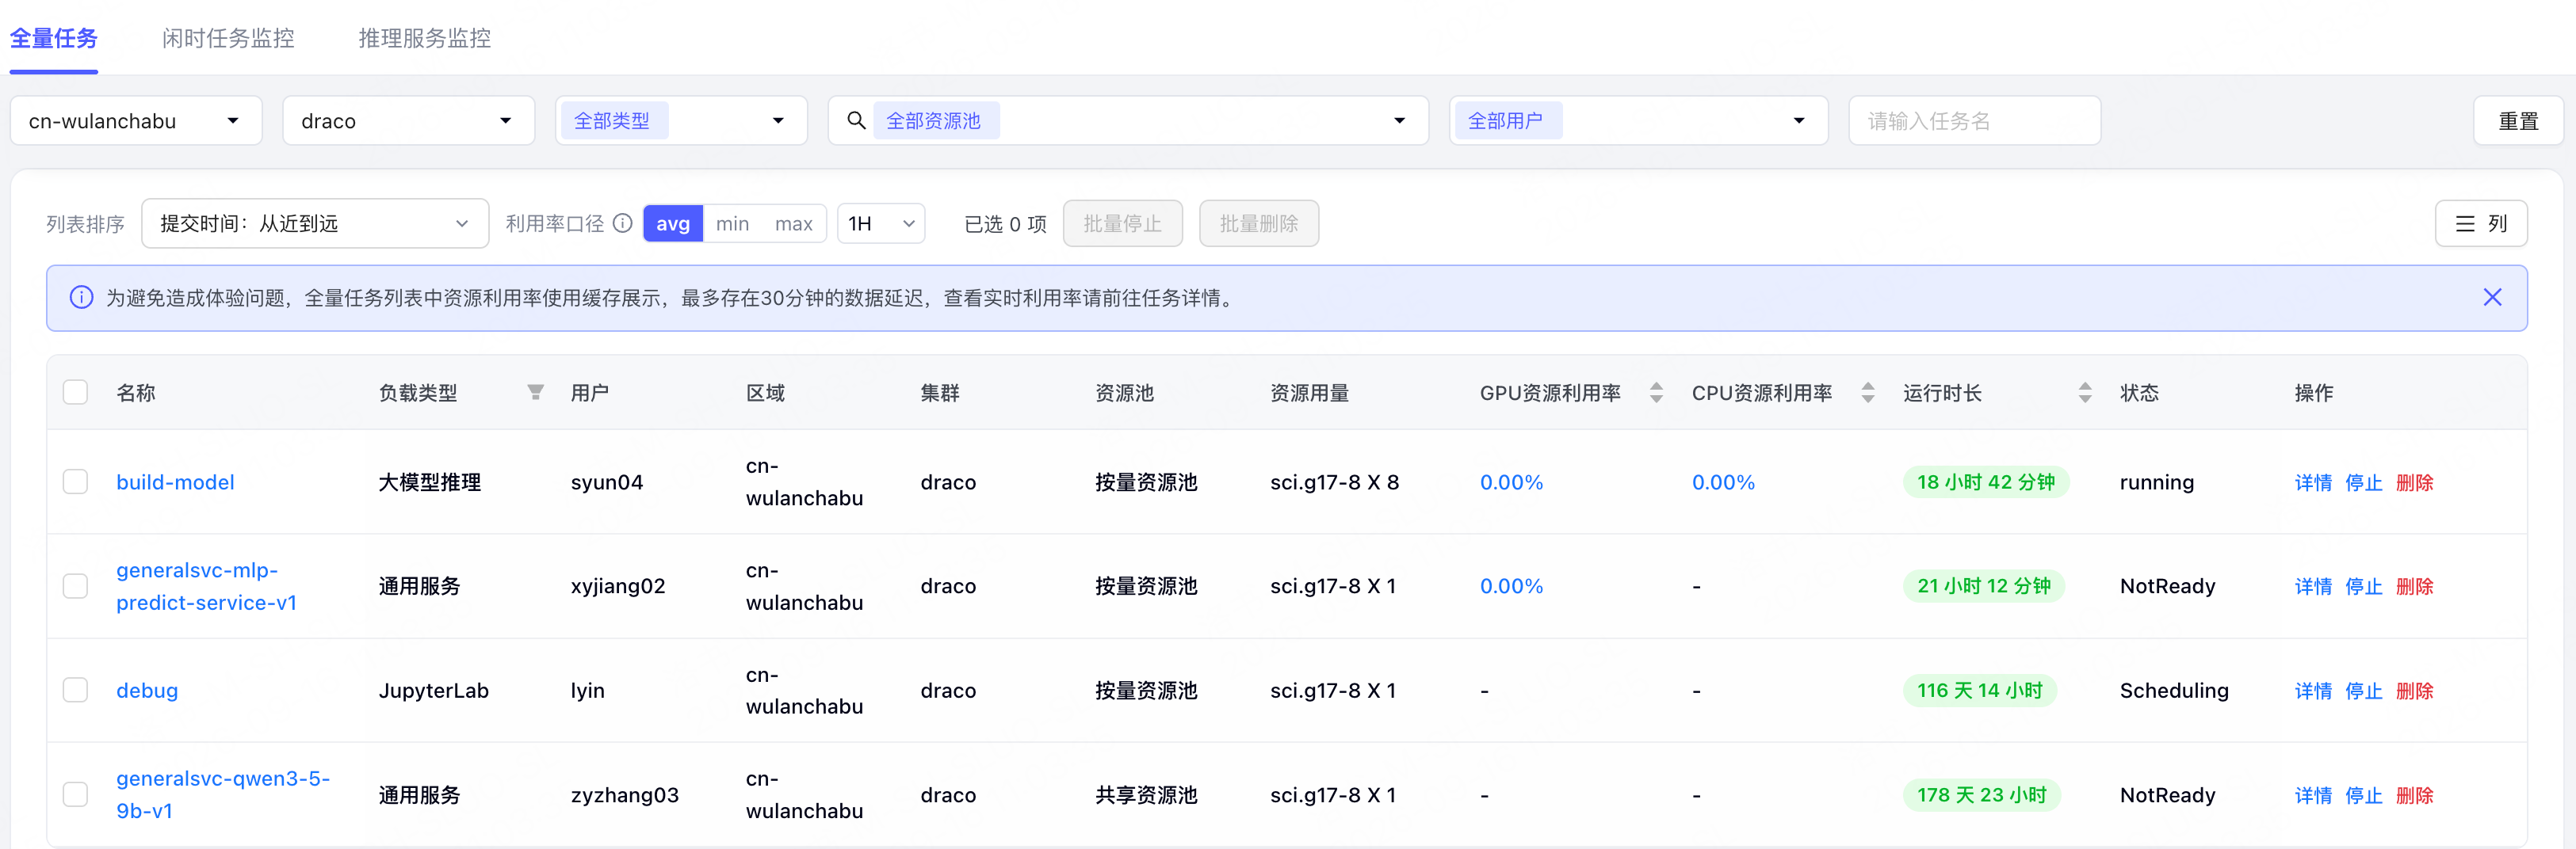Click the JupyterLab load type cell
2576x849 pixels.
[433, 690]
